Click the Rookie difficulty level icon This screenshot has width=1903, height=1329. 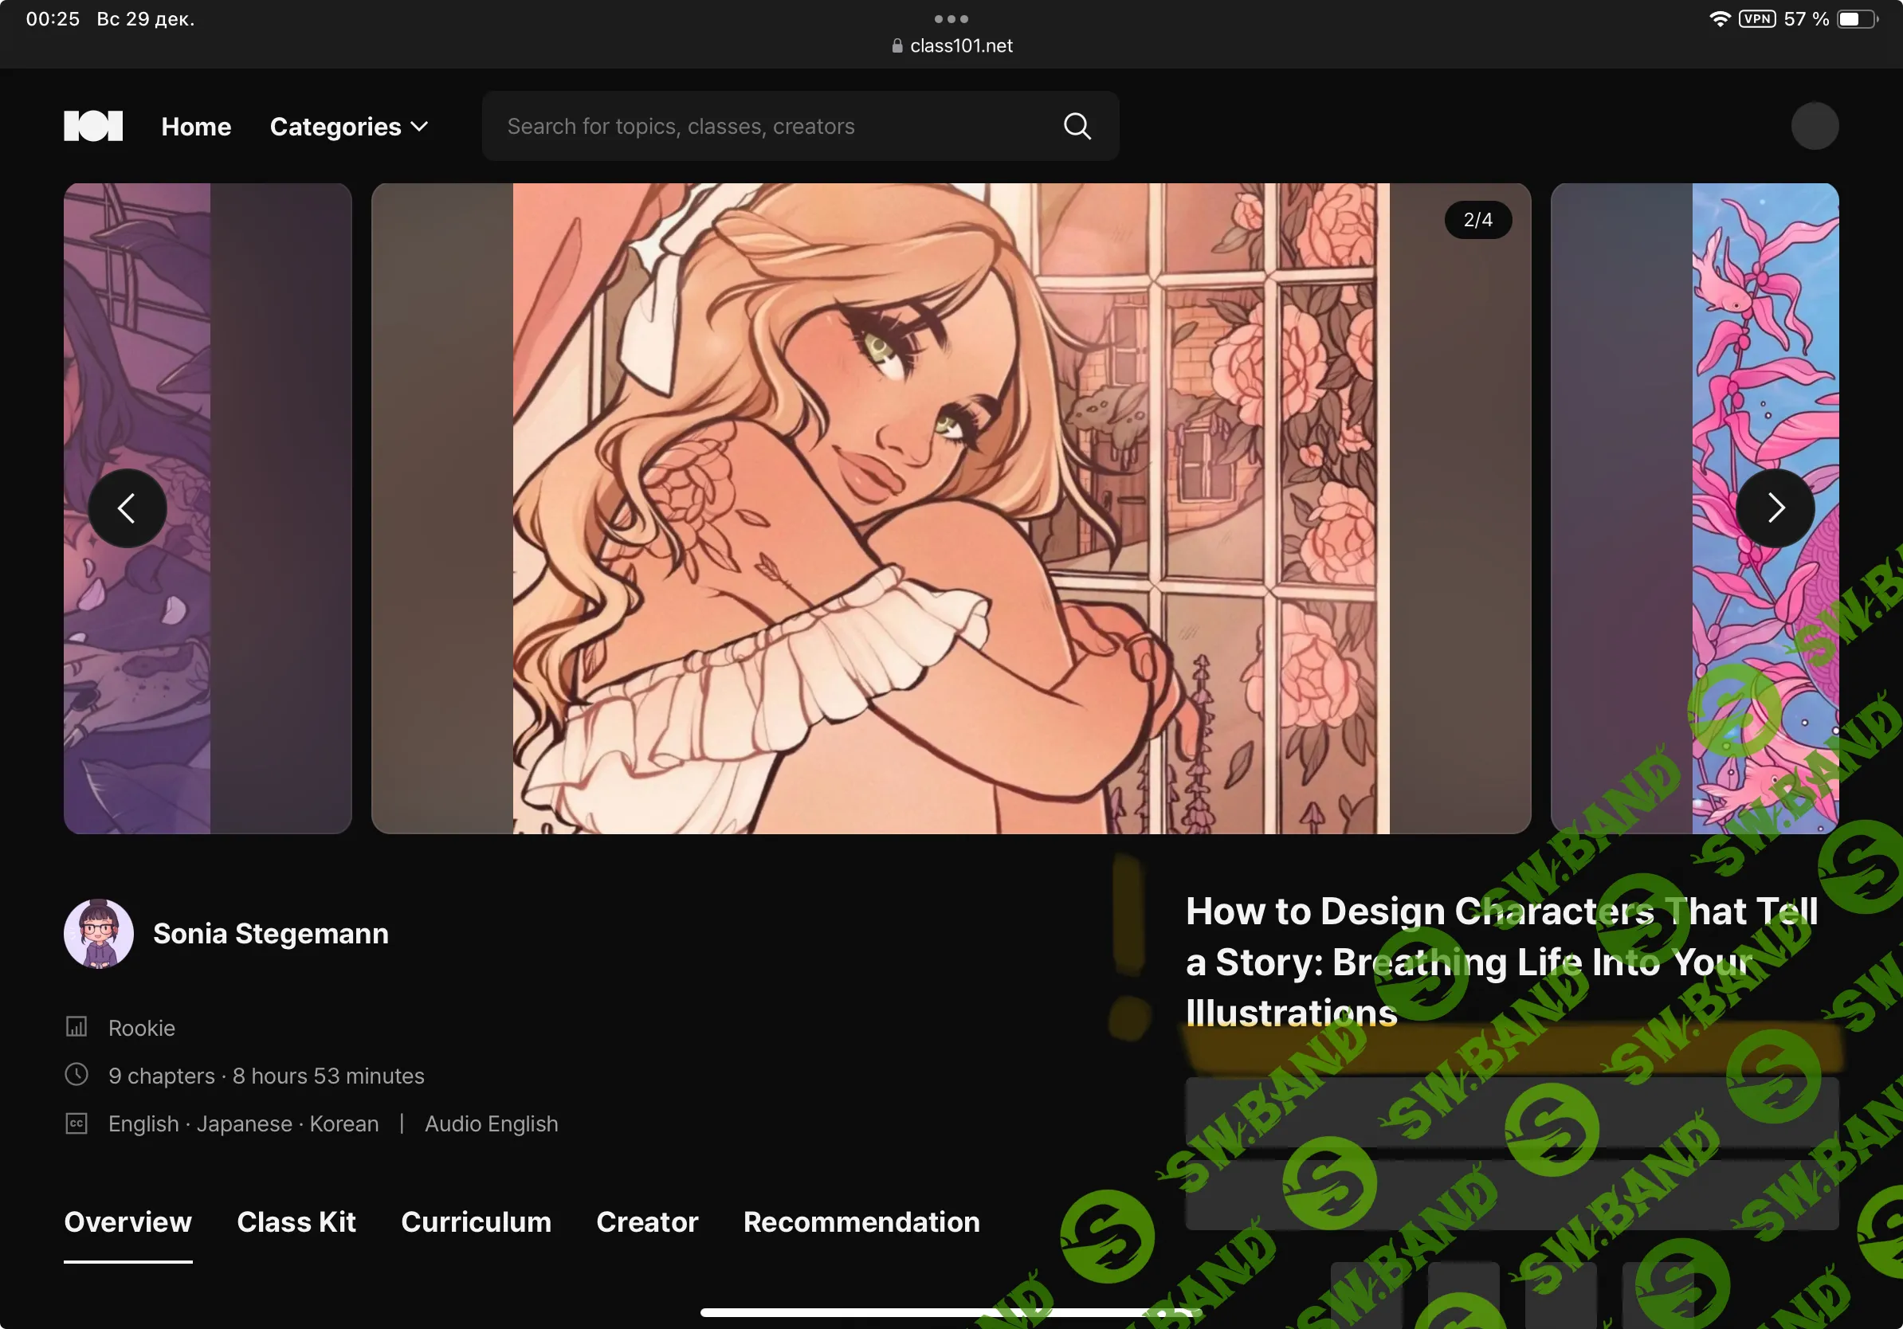point(77,1027)
